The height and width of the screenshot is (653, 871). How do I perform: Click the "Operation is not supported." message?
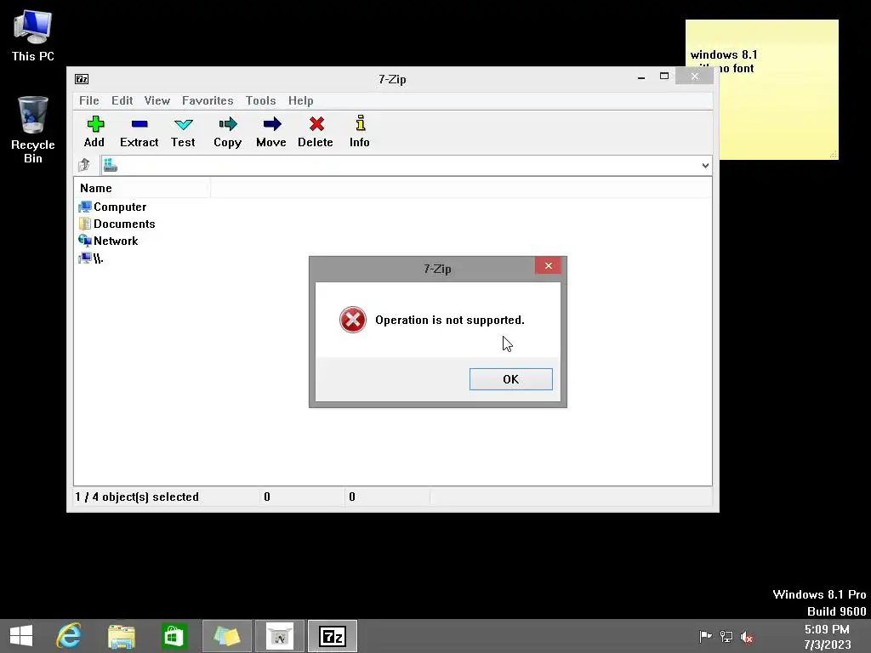coord(450,320)
